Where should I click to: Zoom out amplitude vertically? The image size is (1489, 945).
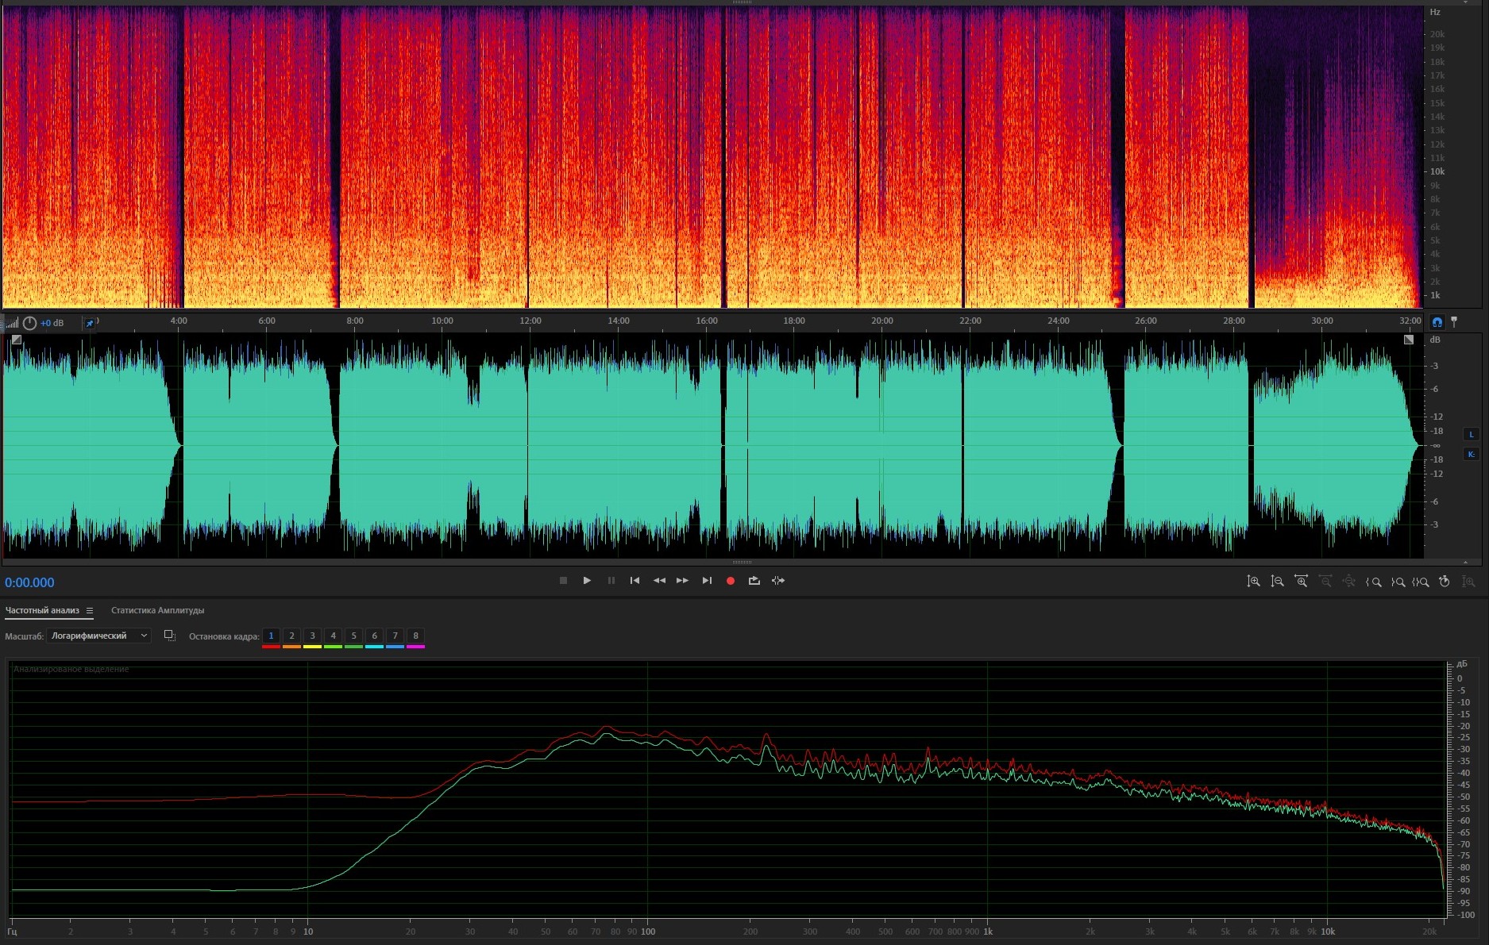tap(1277, 582)
